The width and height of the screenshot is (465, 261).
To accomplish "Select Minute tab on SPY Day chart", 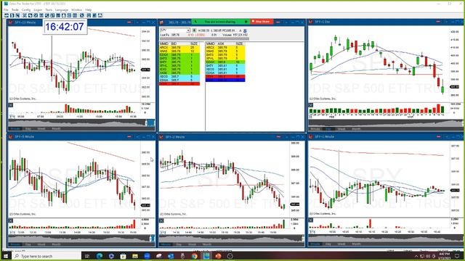I will pos(315,129).
